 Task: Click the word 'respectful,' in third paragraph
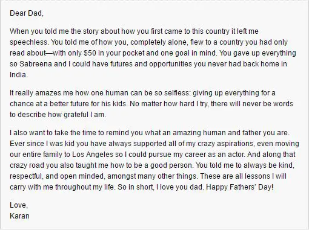click(x=27, y=176)
